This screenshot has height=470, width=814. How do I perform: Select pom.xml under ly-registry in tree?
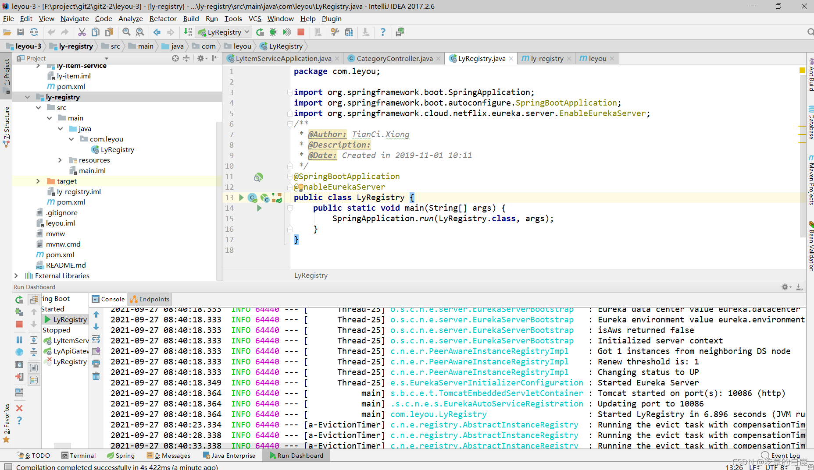click(x=71, y=202)
